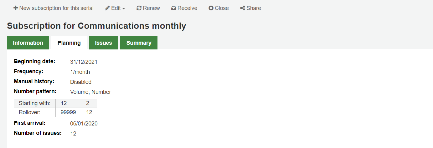
Task: Click the Rollover value 99999 cell
Action: coord(68,112)
